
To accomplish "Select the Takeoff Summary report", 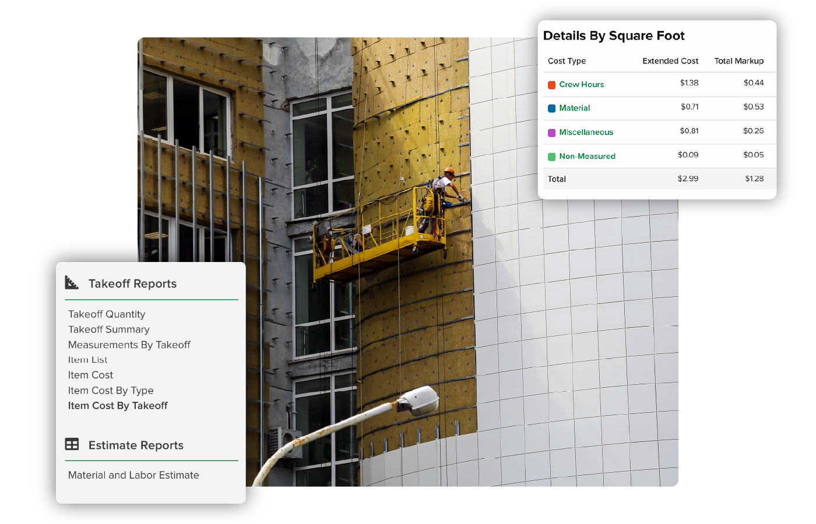I will 109,330.
